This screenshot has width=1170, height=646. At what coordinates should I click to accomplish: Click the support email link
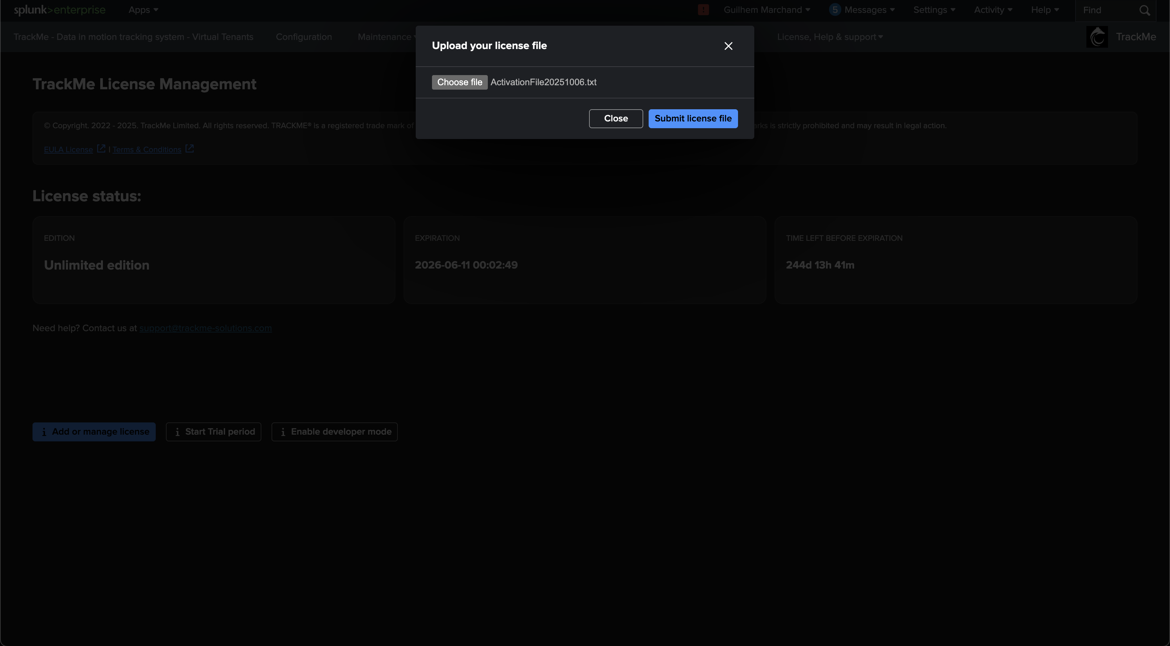coord(205,328)
